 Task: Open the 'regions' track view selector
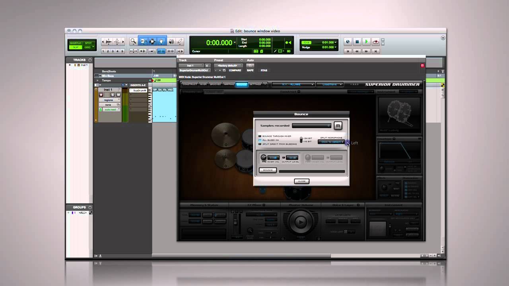coord(110,100)
